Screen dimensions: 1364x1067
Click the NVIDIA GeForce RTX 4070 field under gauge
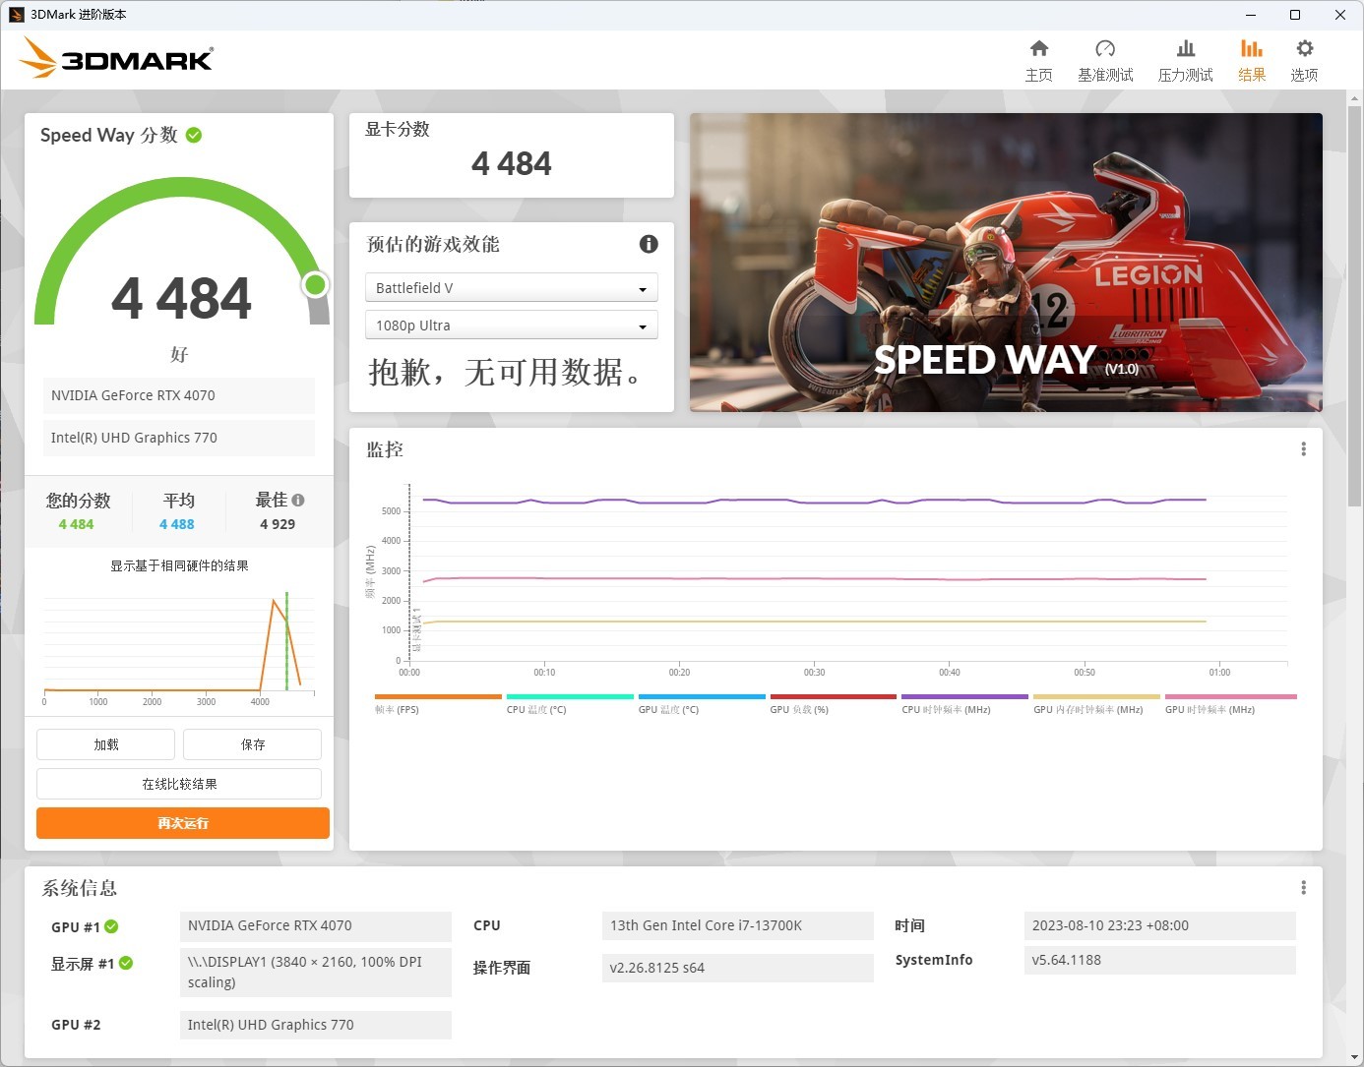(x=179, y=395)
